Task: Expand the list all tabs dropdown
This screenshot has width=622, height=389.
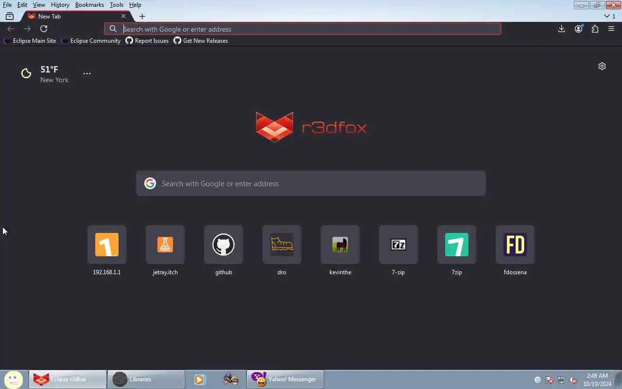Action: coord(609,16)
